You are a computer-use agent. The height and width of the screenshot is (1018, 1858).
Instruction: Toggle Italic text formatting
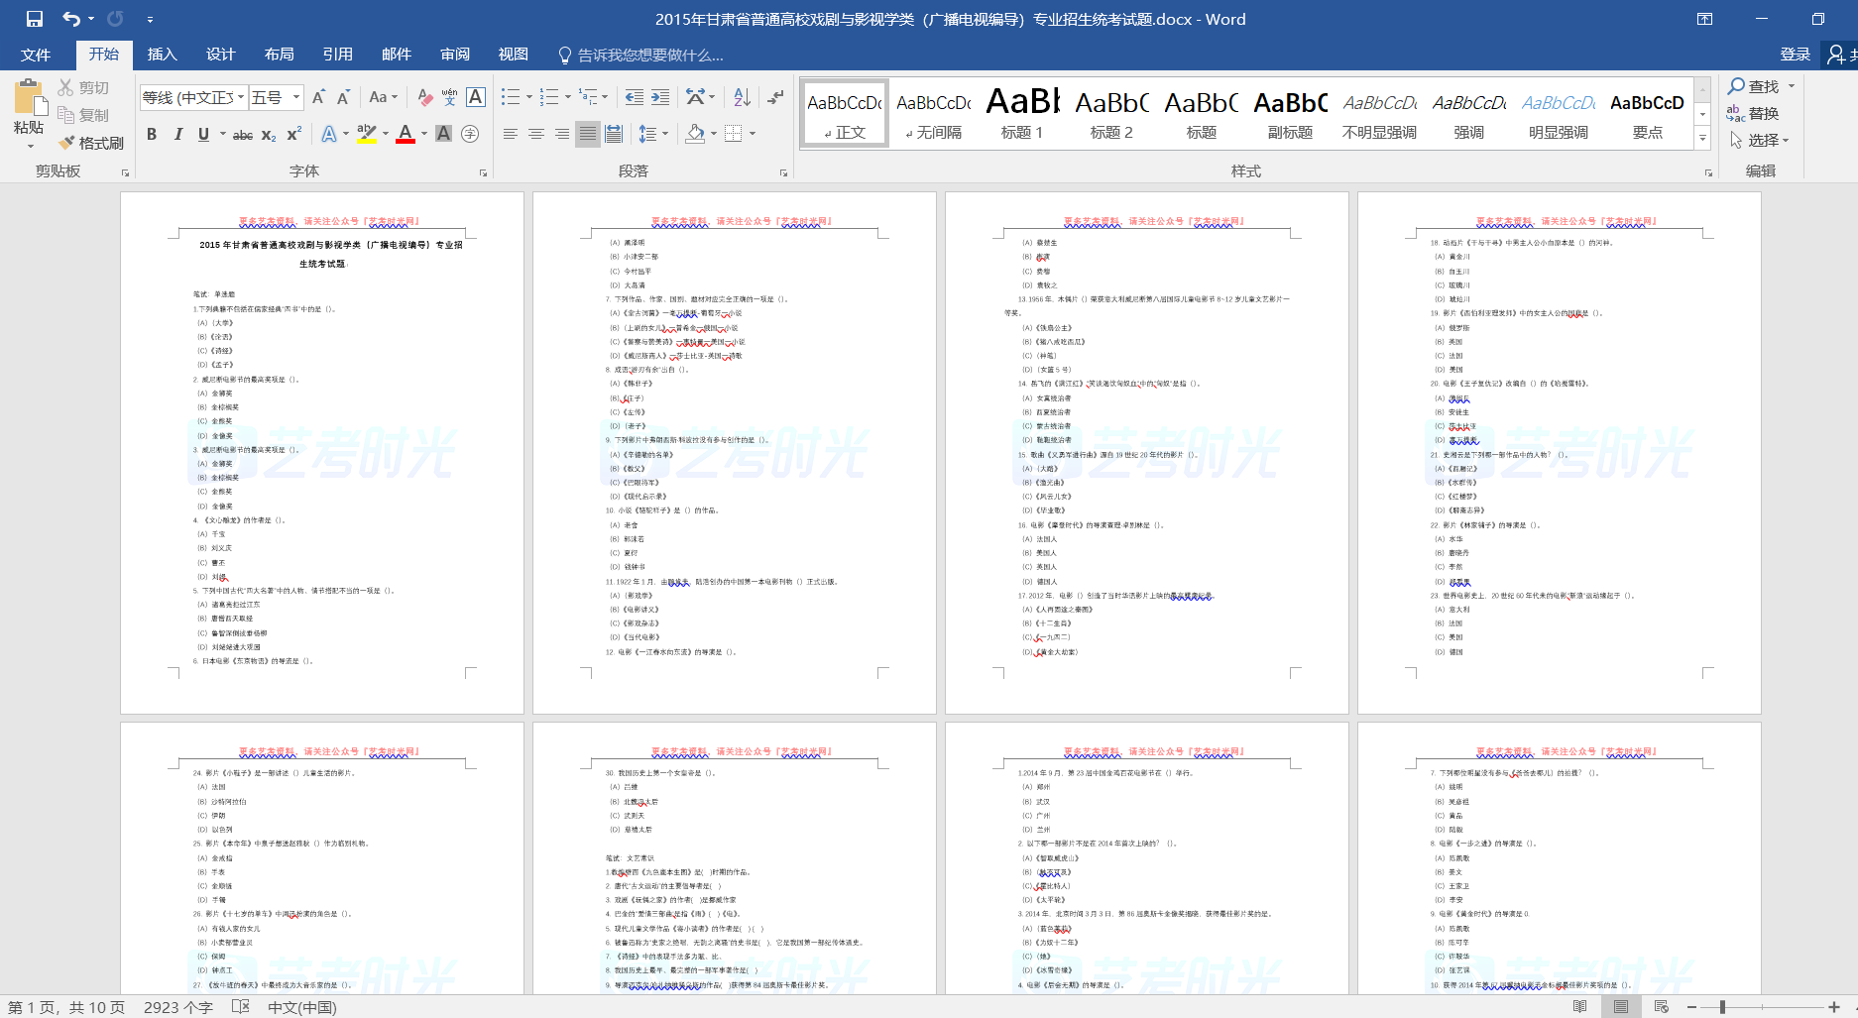tap(177, 135)
